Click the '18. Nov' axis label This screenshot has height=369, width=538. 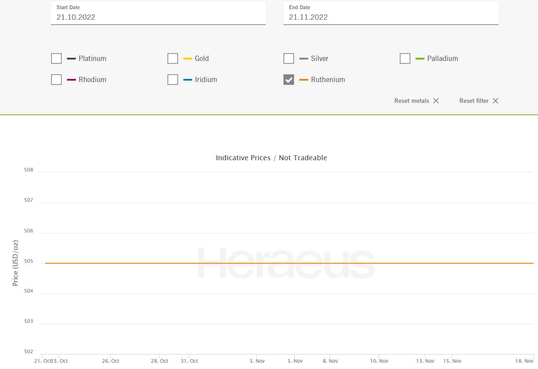(524, 361)
